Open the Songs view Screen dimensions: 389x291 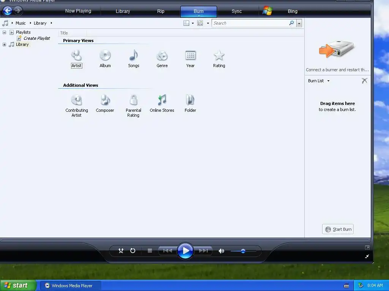(x=133, y=59)
